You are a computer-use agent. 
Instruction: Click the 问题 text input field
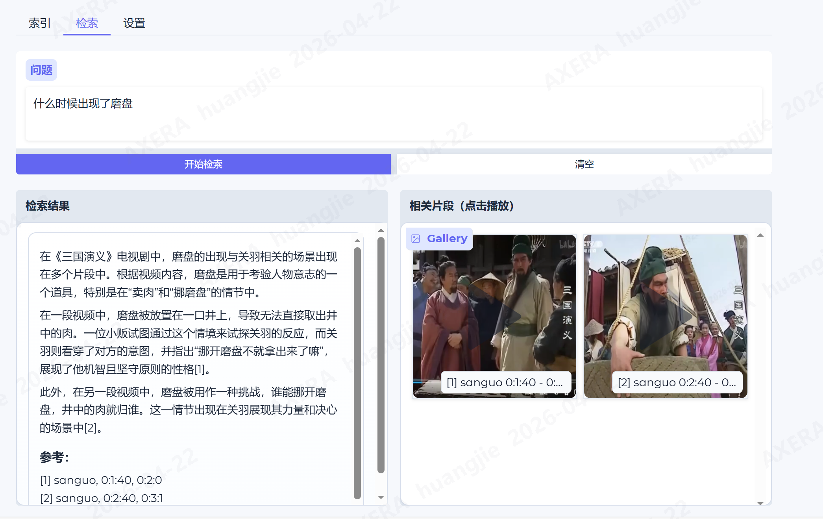pyautogui.click(x=394, y=114)
